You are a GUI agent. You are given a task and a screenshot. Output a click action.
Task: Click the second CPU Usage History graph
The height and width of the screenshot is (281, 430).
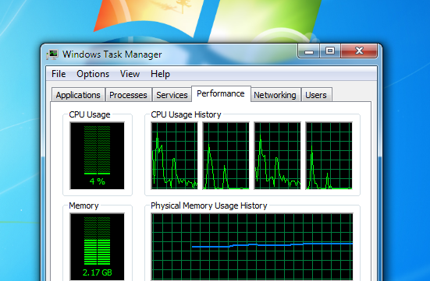click(226, 156)
